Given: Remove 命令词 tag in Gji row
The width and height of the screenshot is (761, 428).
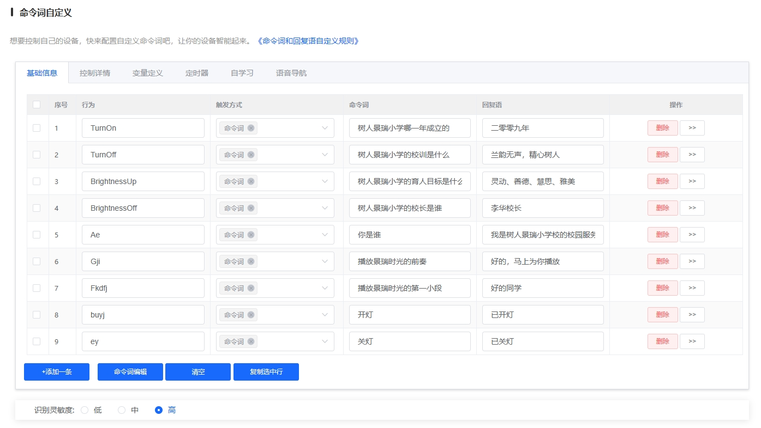Looking at the screenshot, I should click(x=251, y=261).
